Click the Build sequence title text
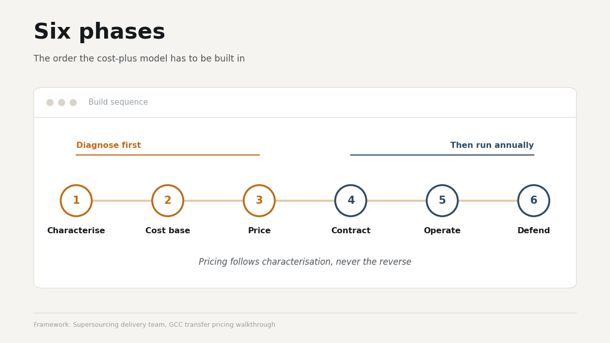The height and width of the screenshot is (343, 610). pos(118,102)
